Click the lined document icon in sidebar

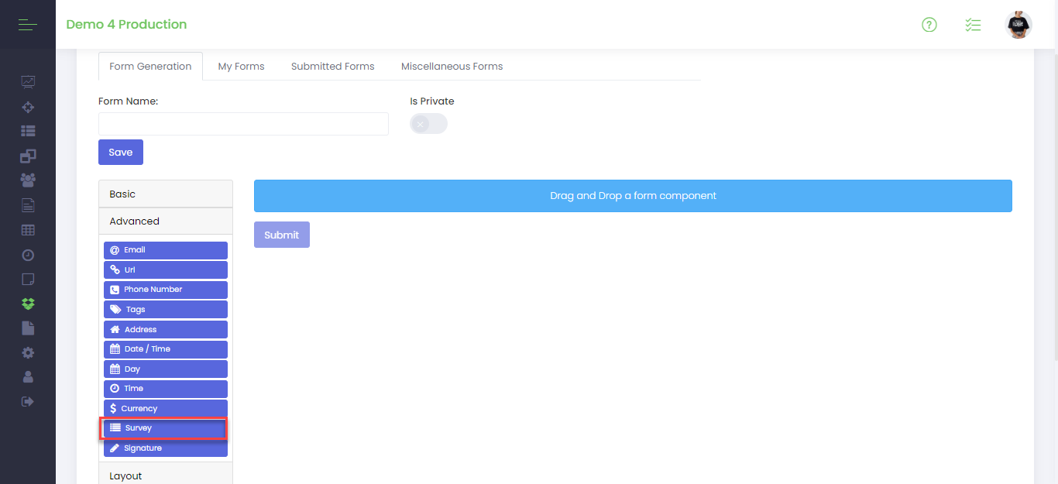click(28, 205)
